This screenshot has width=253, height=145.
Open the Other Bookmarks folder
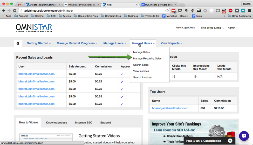pyautogui.click(x=240, y=16)
